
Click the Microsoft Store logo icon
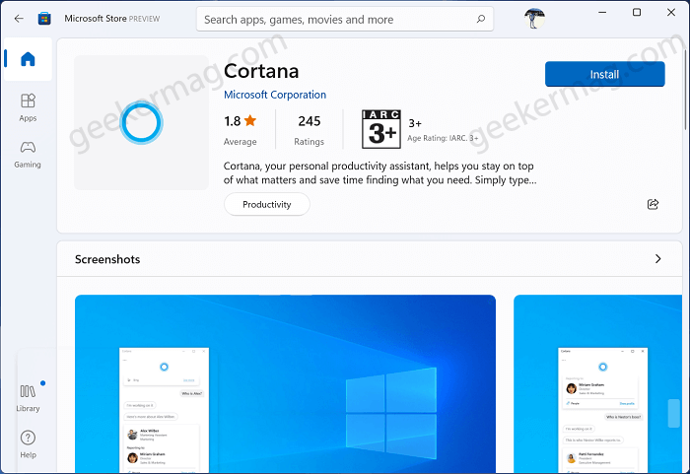[44, 19]
